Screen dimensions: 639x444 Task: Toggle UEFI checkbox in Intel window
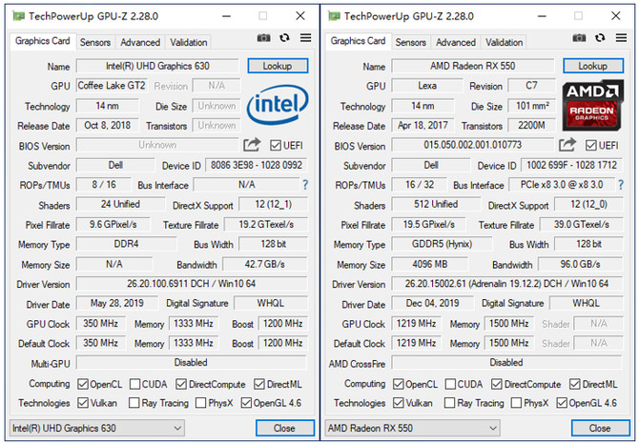point(276,145)
